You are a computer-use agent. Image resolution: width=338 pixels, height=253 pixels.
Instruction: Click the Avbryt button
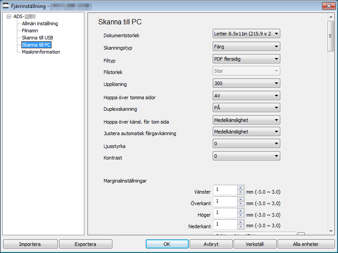pos(211,244)
